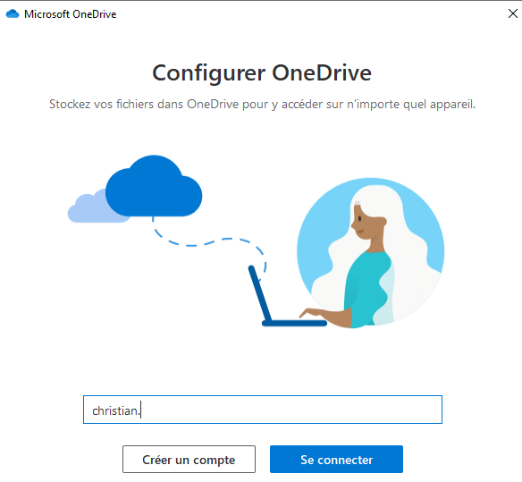Focus the email address input field

click(263, 410)
